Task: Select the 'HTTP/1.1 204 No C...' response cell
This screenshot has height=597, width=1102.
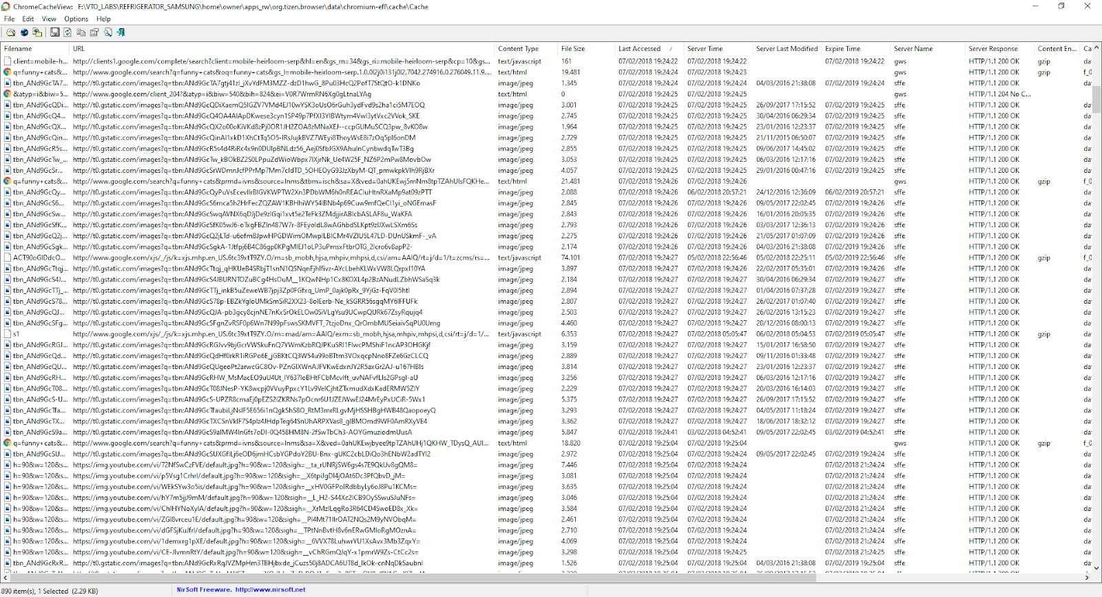Action: pyautogui.click(x=999, y=94)
